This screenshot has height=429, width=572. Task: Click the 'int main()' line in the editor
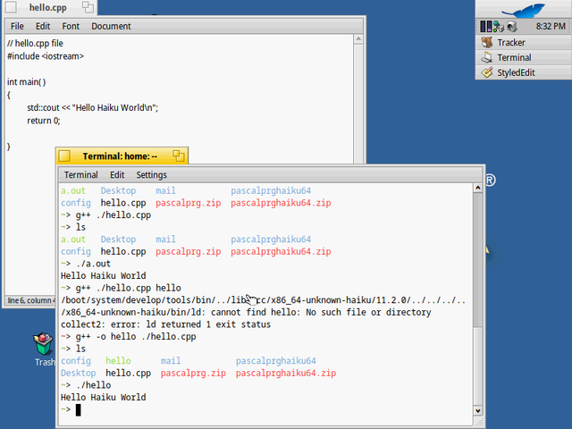26,82
